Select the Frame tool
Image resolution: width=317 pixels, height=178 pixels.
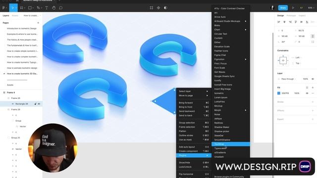tap(21, 8)
